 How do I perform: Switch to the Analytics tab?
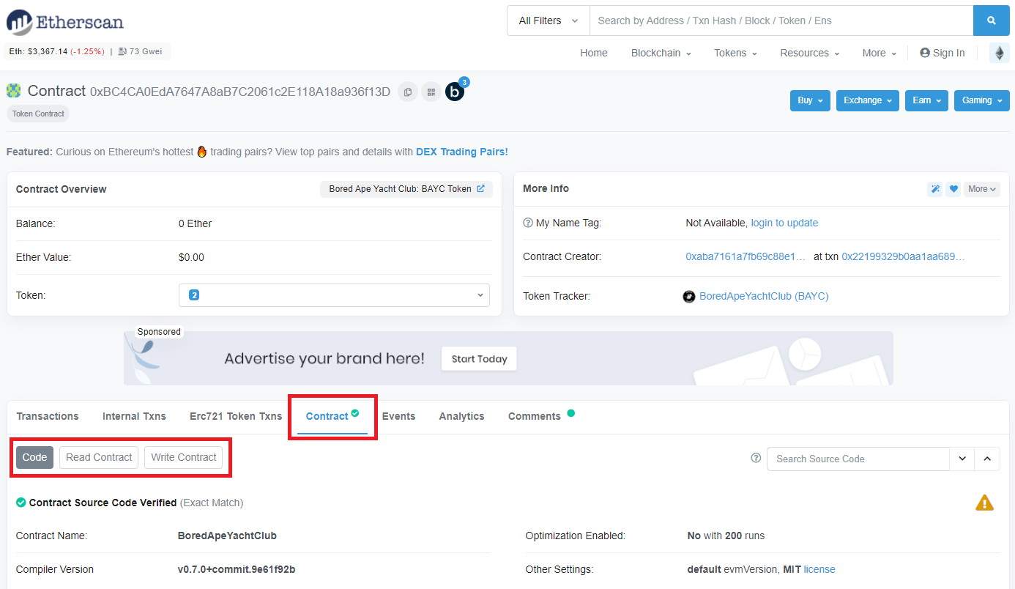tap(461, 416)
